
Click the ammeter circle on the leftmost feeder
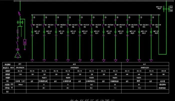pyautogui.click(x=34, y=17)
